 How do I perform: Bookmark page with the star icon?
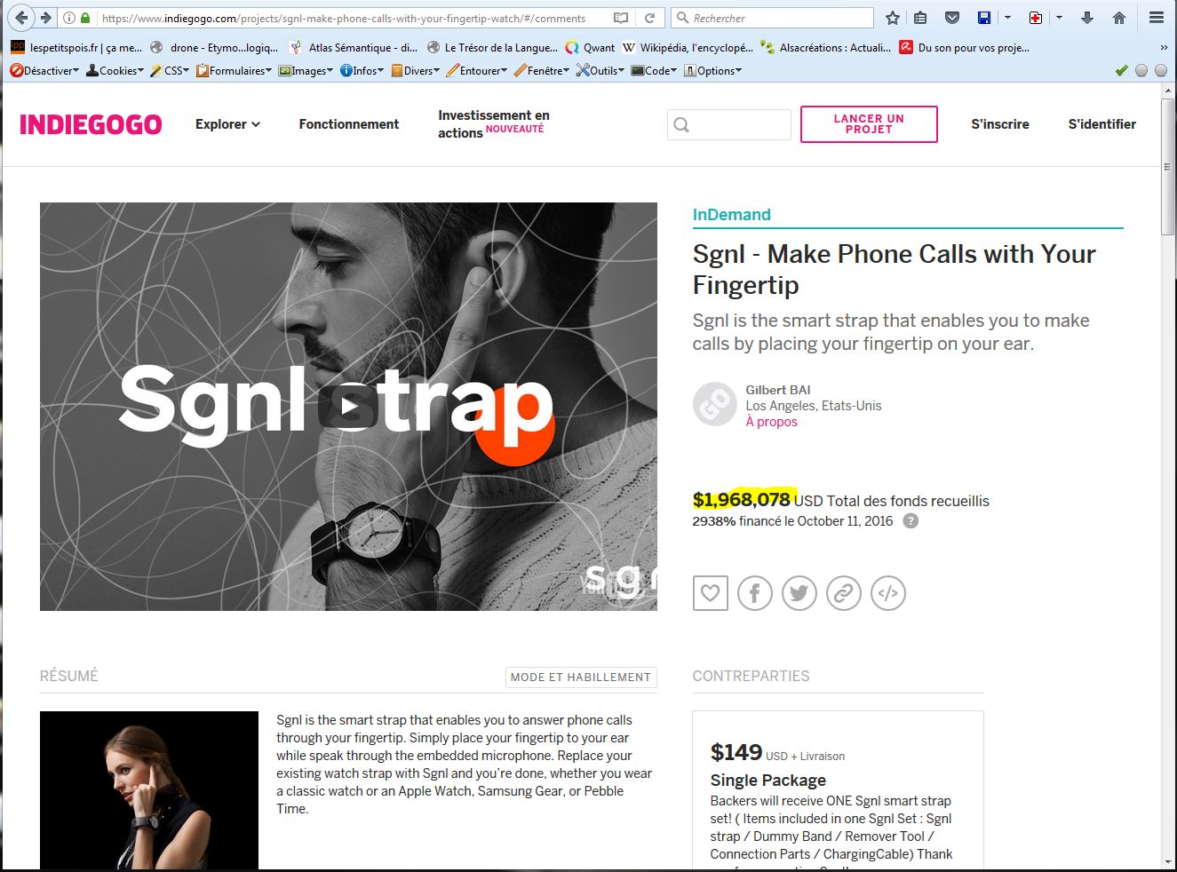pyautogui.click(x=893, y=18)
